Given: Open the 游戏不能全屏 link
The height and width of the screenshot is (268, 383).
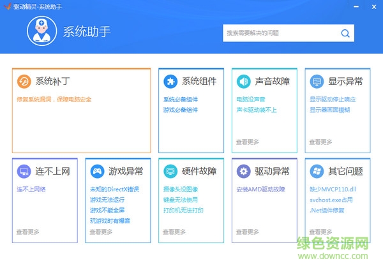Looking at the screenshot, I should click(x=107, y=210).
